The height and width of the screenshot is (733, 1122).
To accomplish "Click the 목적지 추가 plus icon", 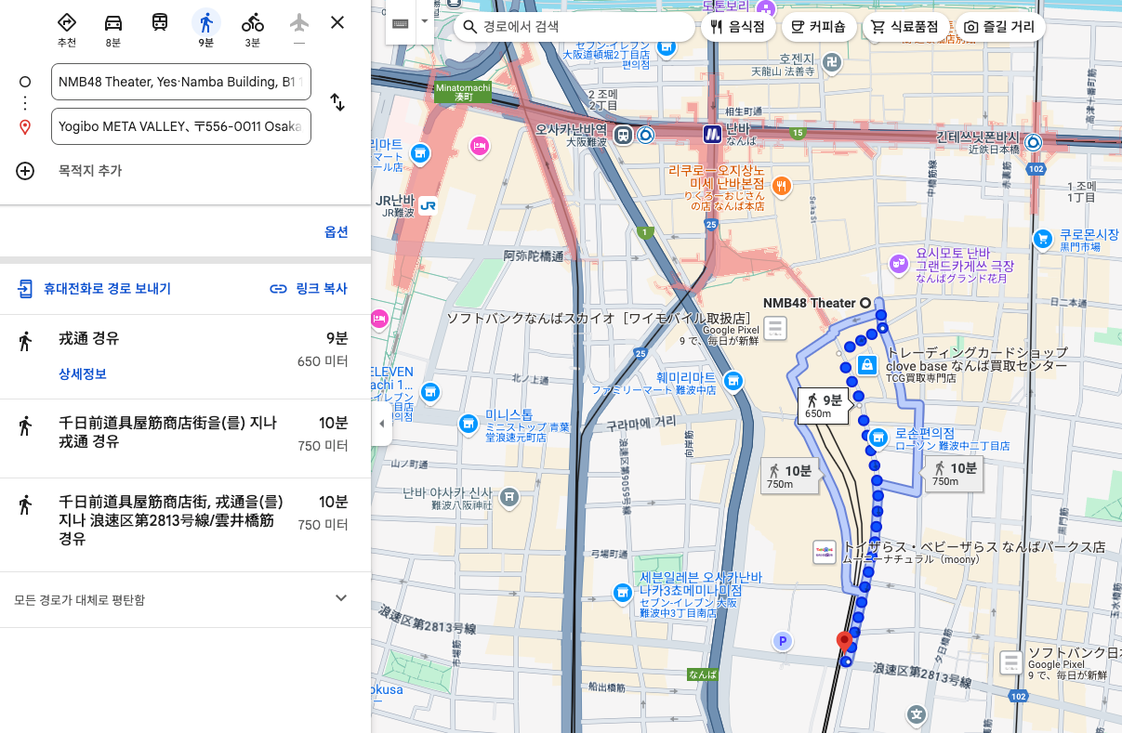I will click(25, 171).
